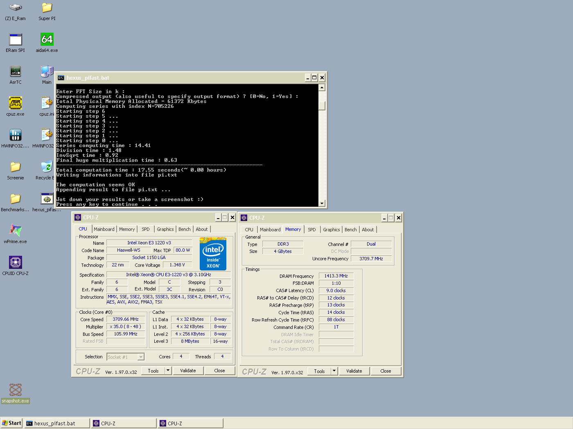This screenshot has width=573, height=429.
Task: Click the Uncore Frequency 3709.7 MHz value
Action: point(371,259)
